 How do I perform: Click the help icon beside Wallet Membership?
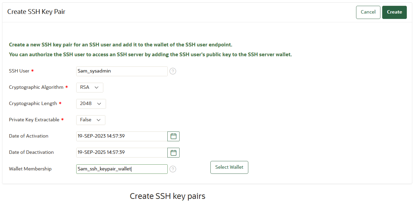point(173,169)
